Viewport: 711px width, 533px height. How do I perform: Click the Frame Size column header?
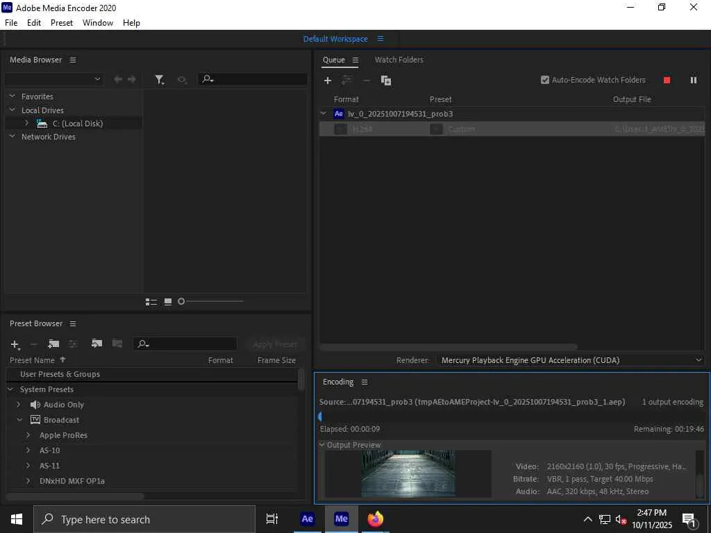[x=276, y=360]
